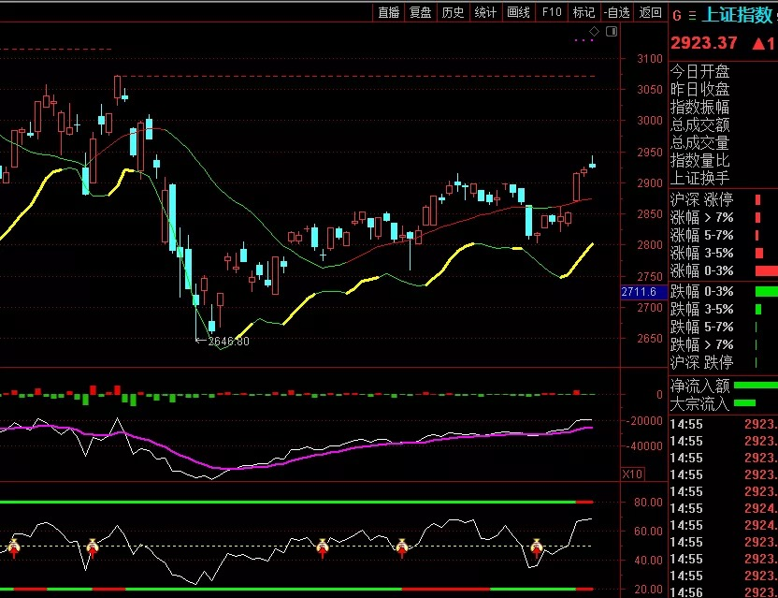Image resolution: width=778 pixels, height=598 pixels.
Task: Click the 今日开盘 label
Action: (x=699, y=71)
